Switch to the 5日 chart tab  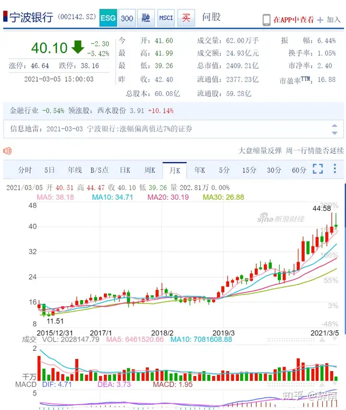coord(49,170)
